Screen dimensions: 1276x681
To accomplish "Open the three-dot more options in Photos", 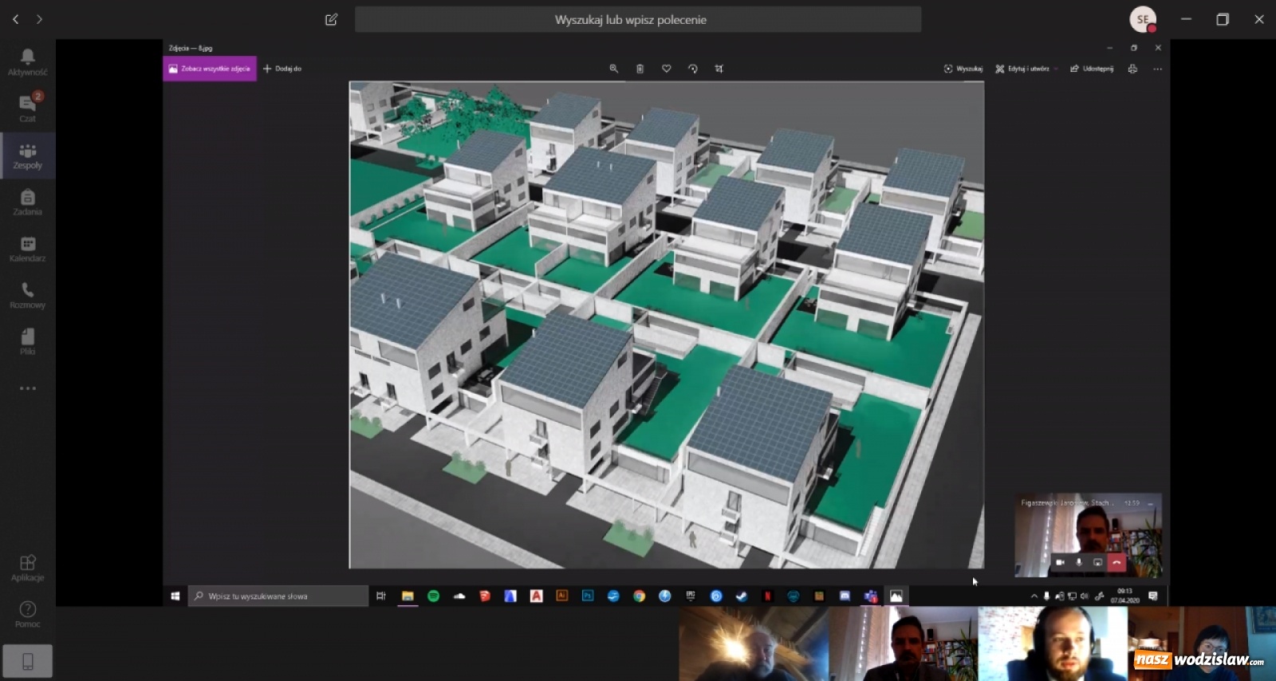I will pyautogui.click(x=1157, y=69).
